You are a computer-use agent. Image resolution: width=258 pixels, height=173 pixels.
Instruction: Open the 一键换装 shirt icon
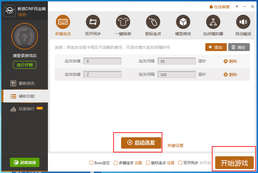[x=123, y=22]
